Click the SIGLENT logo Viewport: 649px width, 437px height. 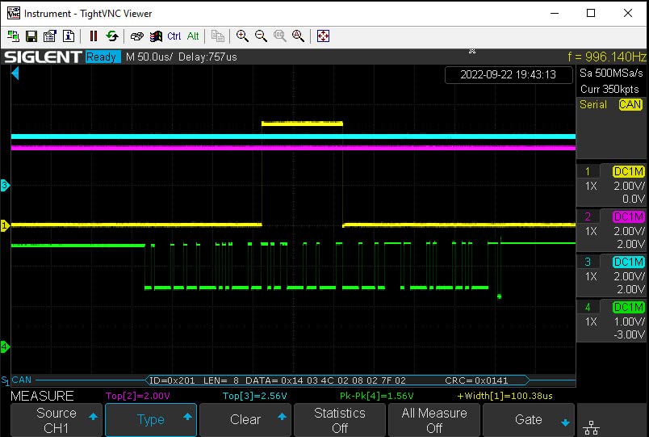pyautogui.click(x=43, y=57)
